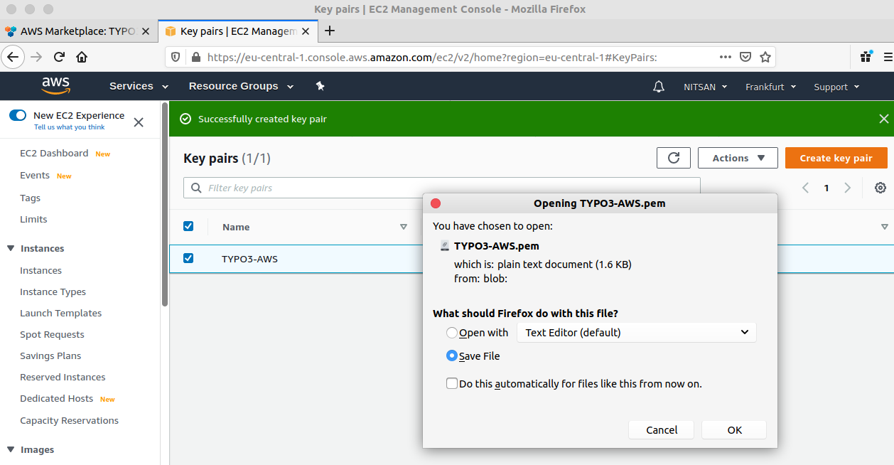Open Dedicated Hosts in the sidebar

(x=56, y=398)
